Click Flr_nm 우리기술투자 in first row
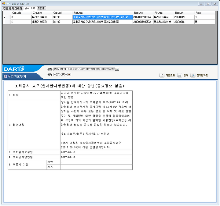 coord(163,17)
